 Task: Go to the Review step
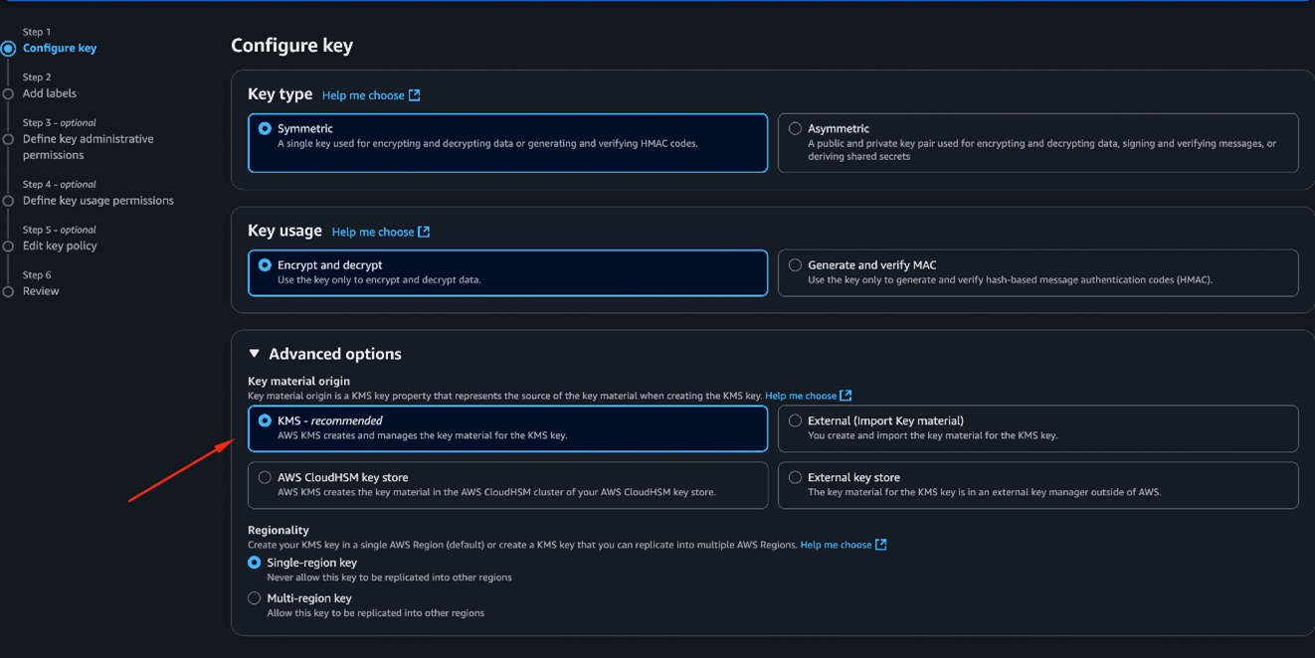coord(41,291)
